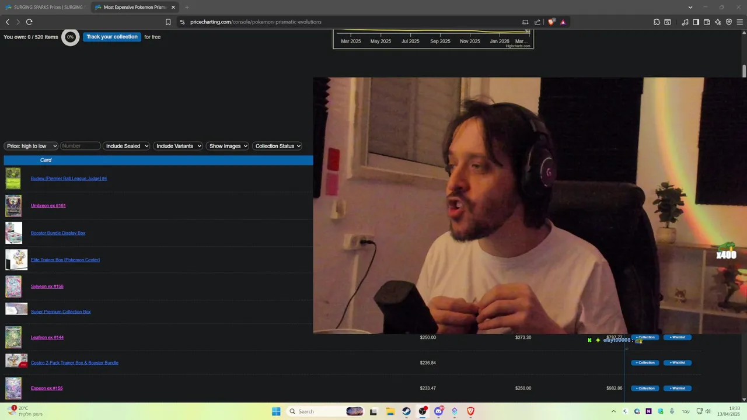This screenshot has height=420, width=747.
Task: Open the share icon in the address bar
Action: pyautogui.click(x=537, y=22)
